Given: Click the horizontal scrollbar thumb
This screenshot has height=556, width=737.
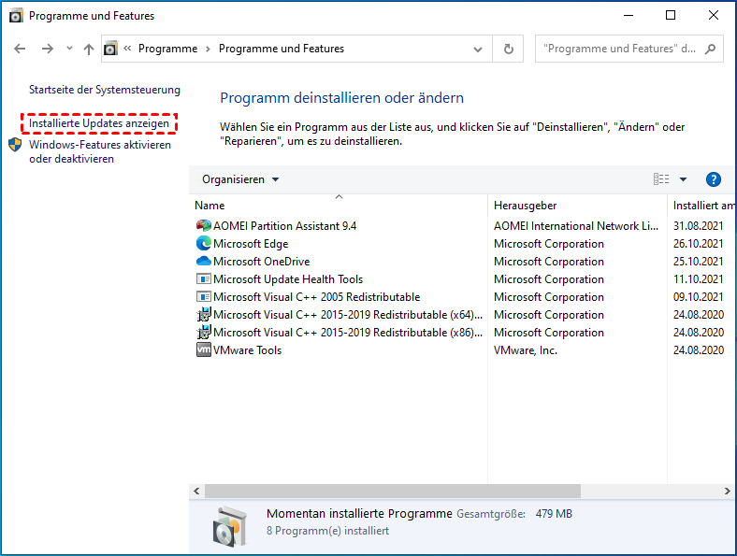Looking at the screenshot, I should pyautogui.click(x=393, y=491).
